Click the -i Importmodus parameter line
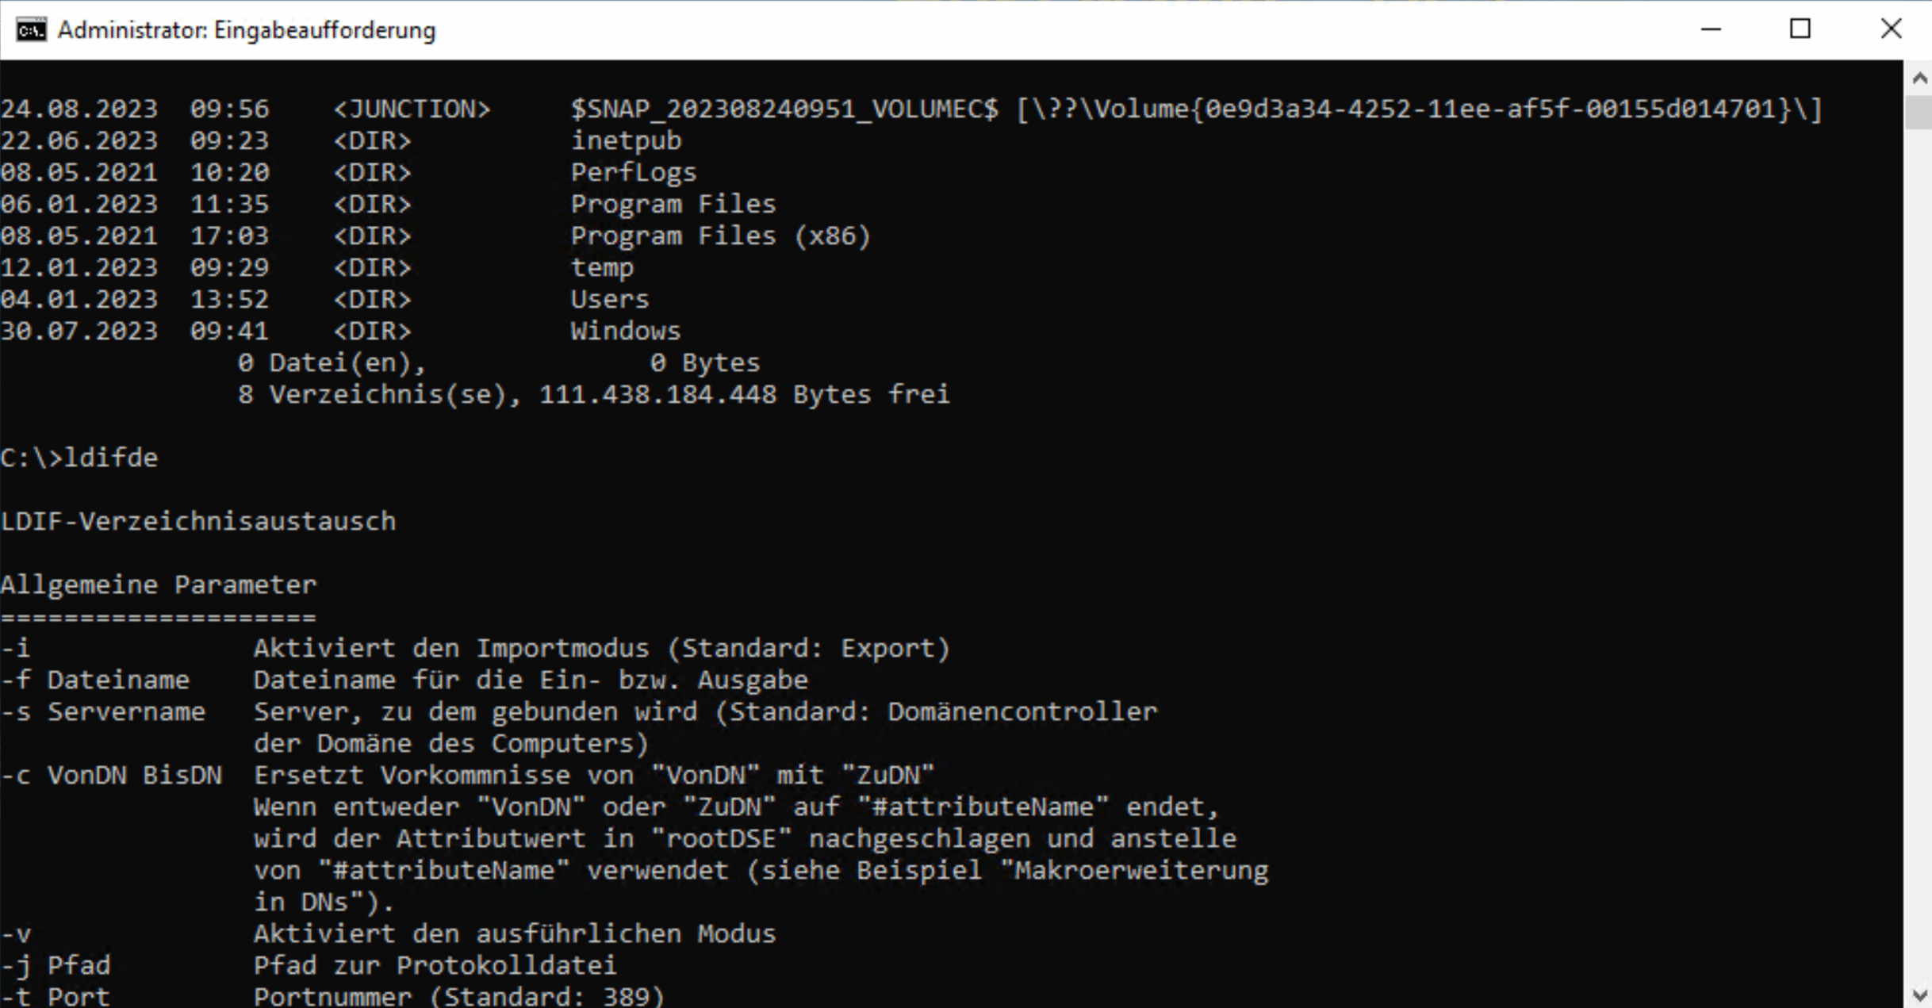 click(x=476, y=648)
